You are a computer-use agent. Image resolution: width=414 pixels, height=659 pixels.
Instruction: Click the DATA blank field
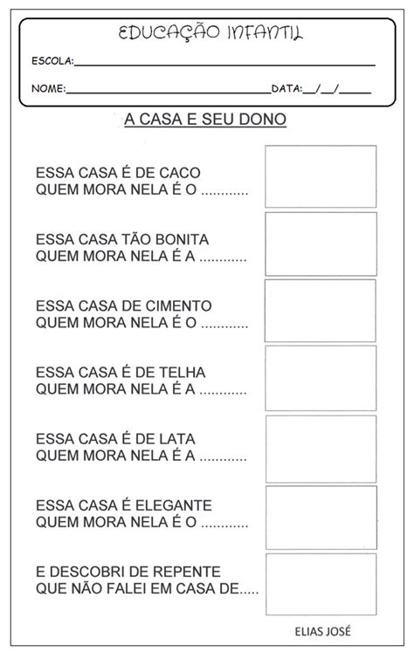tap(337, 90)
